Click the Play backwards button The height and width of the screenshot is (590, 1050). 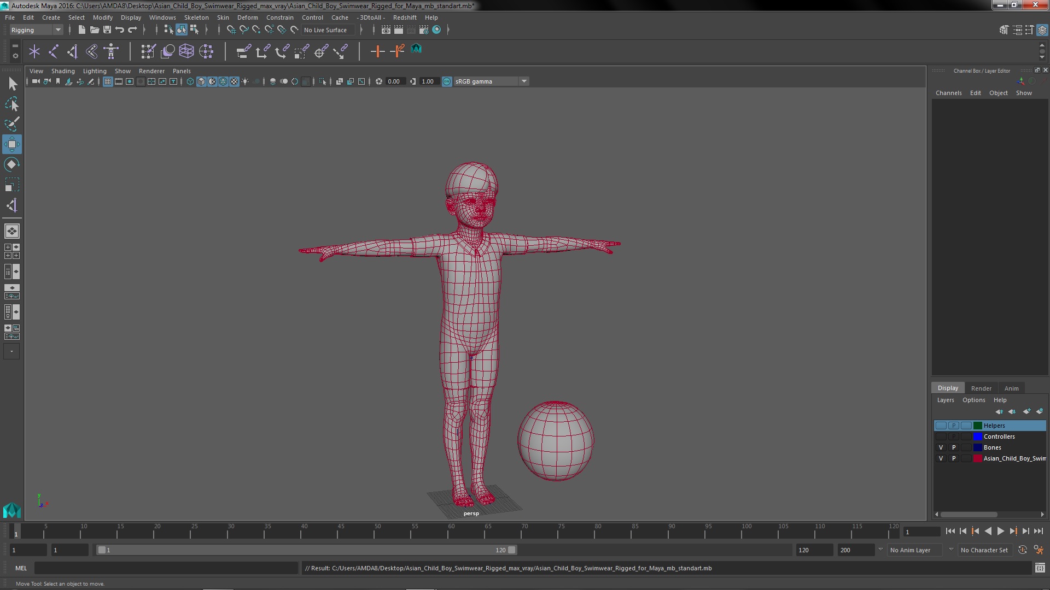coord(988,531)
